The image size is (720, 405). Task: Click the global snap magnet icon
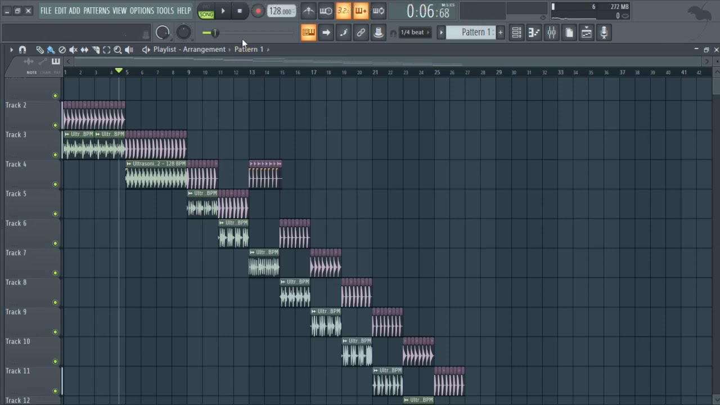[393, 33]
